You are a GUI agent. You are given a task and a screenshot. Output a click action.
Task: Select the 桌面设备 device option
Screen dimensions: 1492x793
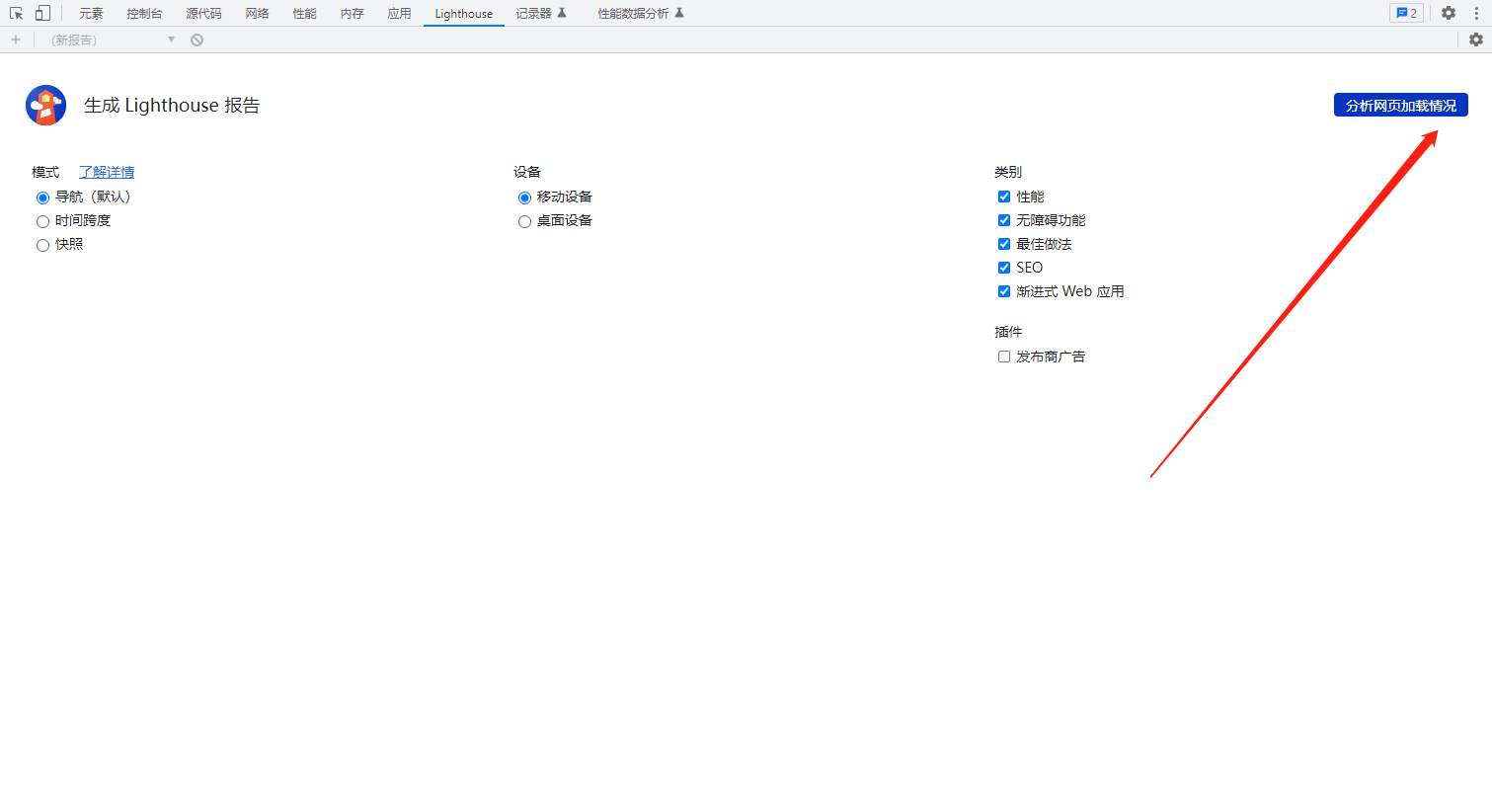[524, 221]
